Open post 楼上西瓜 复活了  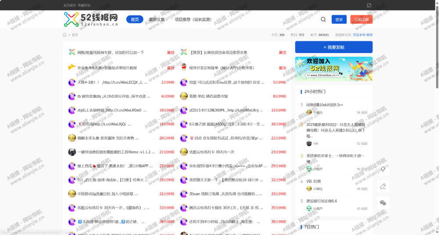click(x=115, y=166)
